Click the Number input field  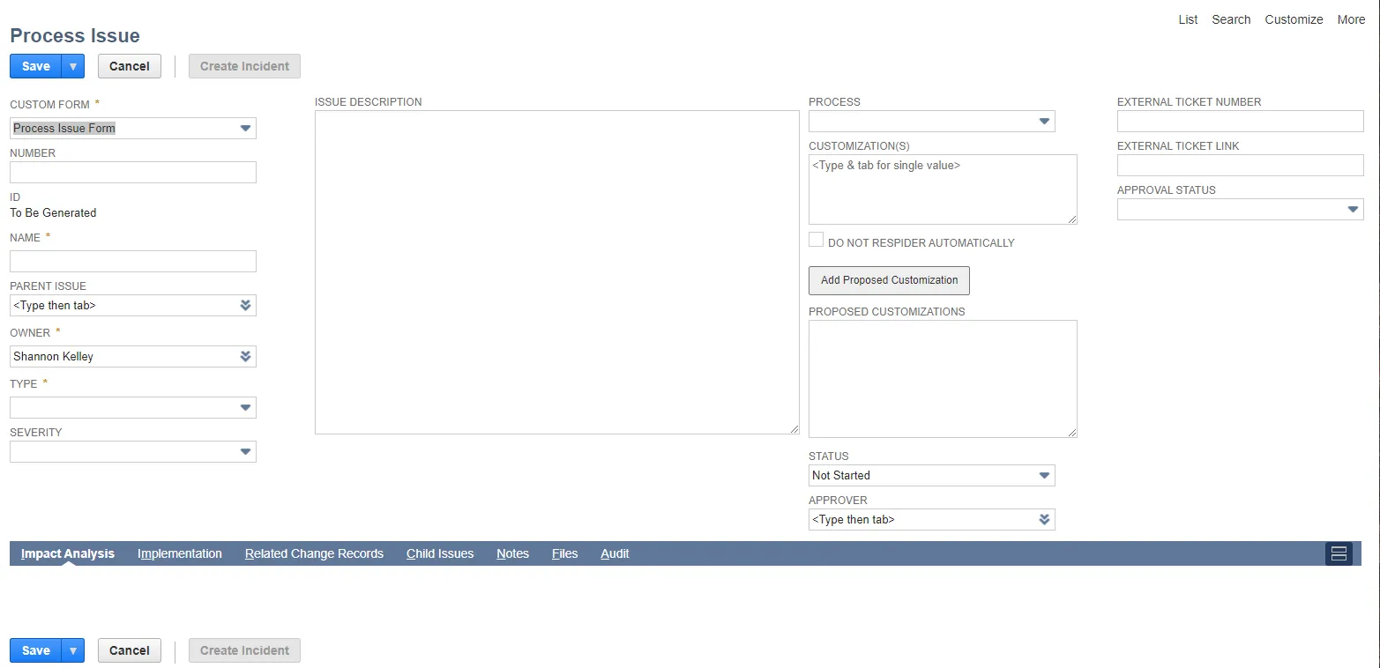click(x=133, y=172)
